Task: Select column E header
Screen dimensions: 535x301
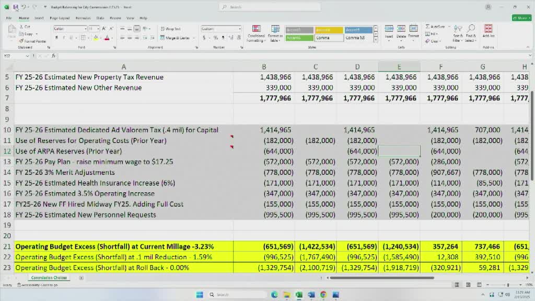Action: click(x=399, y=67)
